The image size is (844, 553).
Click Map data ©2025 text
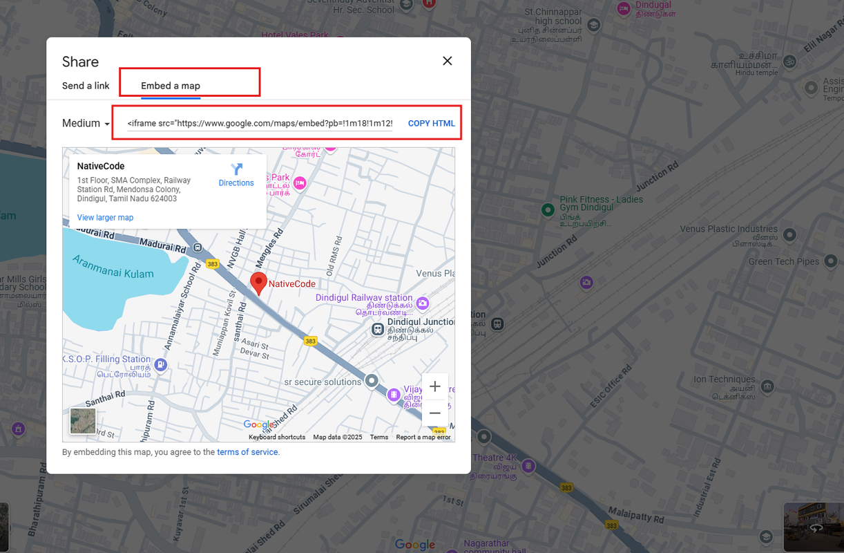click(338, 437)
